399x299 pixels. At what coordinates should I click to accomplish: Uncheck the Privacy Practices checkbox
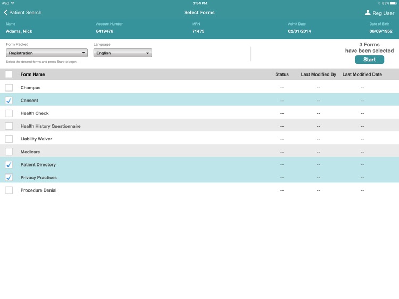click(x=9, y=177)
